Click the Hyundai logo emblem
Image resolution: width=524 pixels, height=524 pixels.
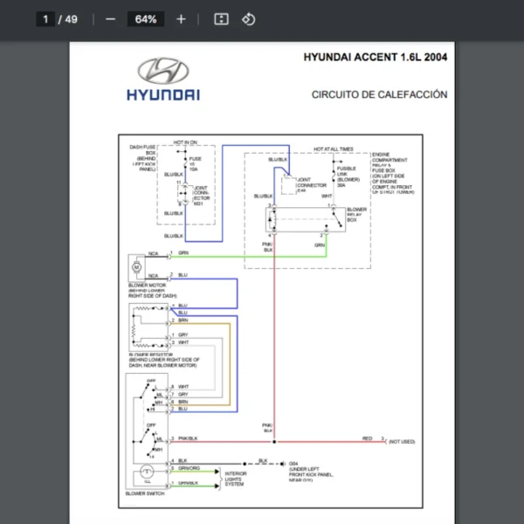pos(163,71)
